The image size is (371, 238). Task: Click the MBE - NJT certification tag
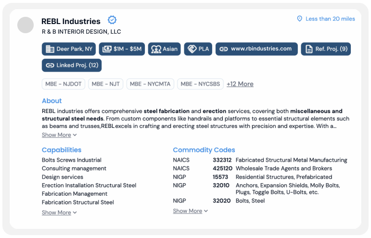click(105, 84)
